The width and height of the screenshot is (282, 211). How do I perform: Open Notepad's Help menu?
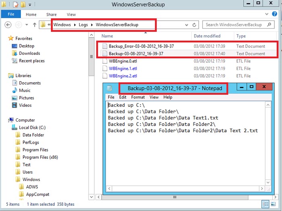tap(168, 97)
